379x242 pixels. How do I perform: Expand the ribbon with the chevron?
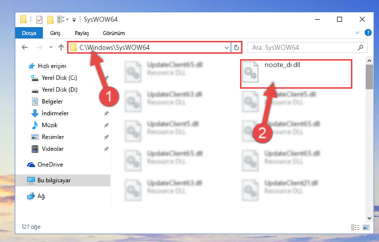tap(357, 33)
